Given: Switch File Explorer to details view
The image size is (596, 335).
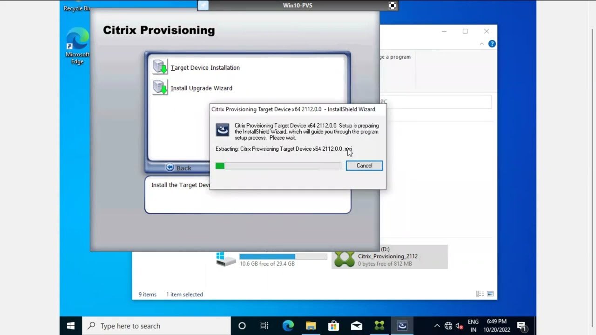Looking at the screenshot, I should (480, 294).
